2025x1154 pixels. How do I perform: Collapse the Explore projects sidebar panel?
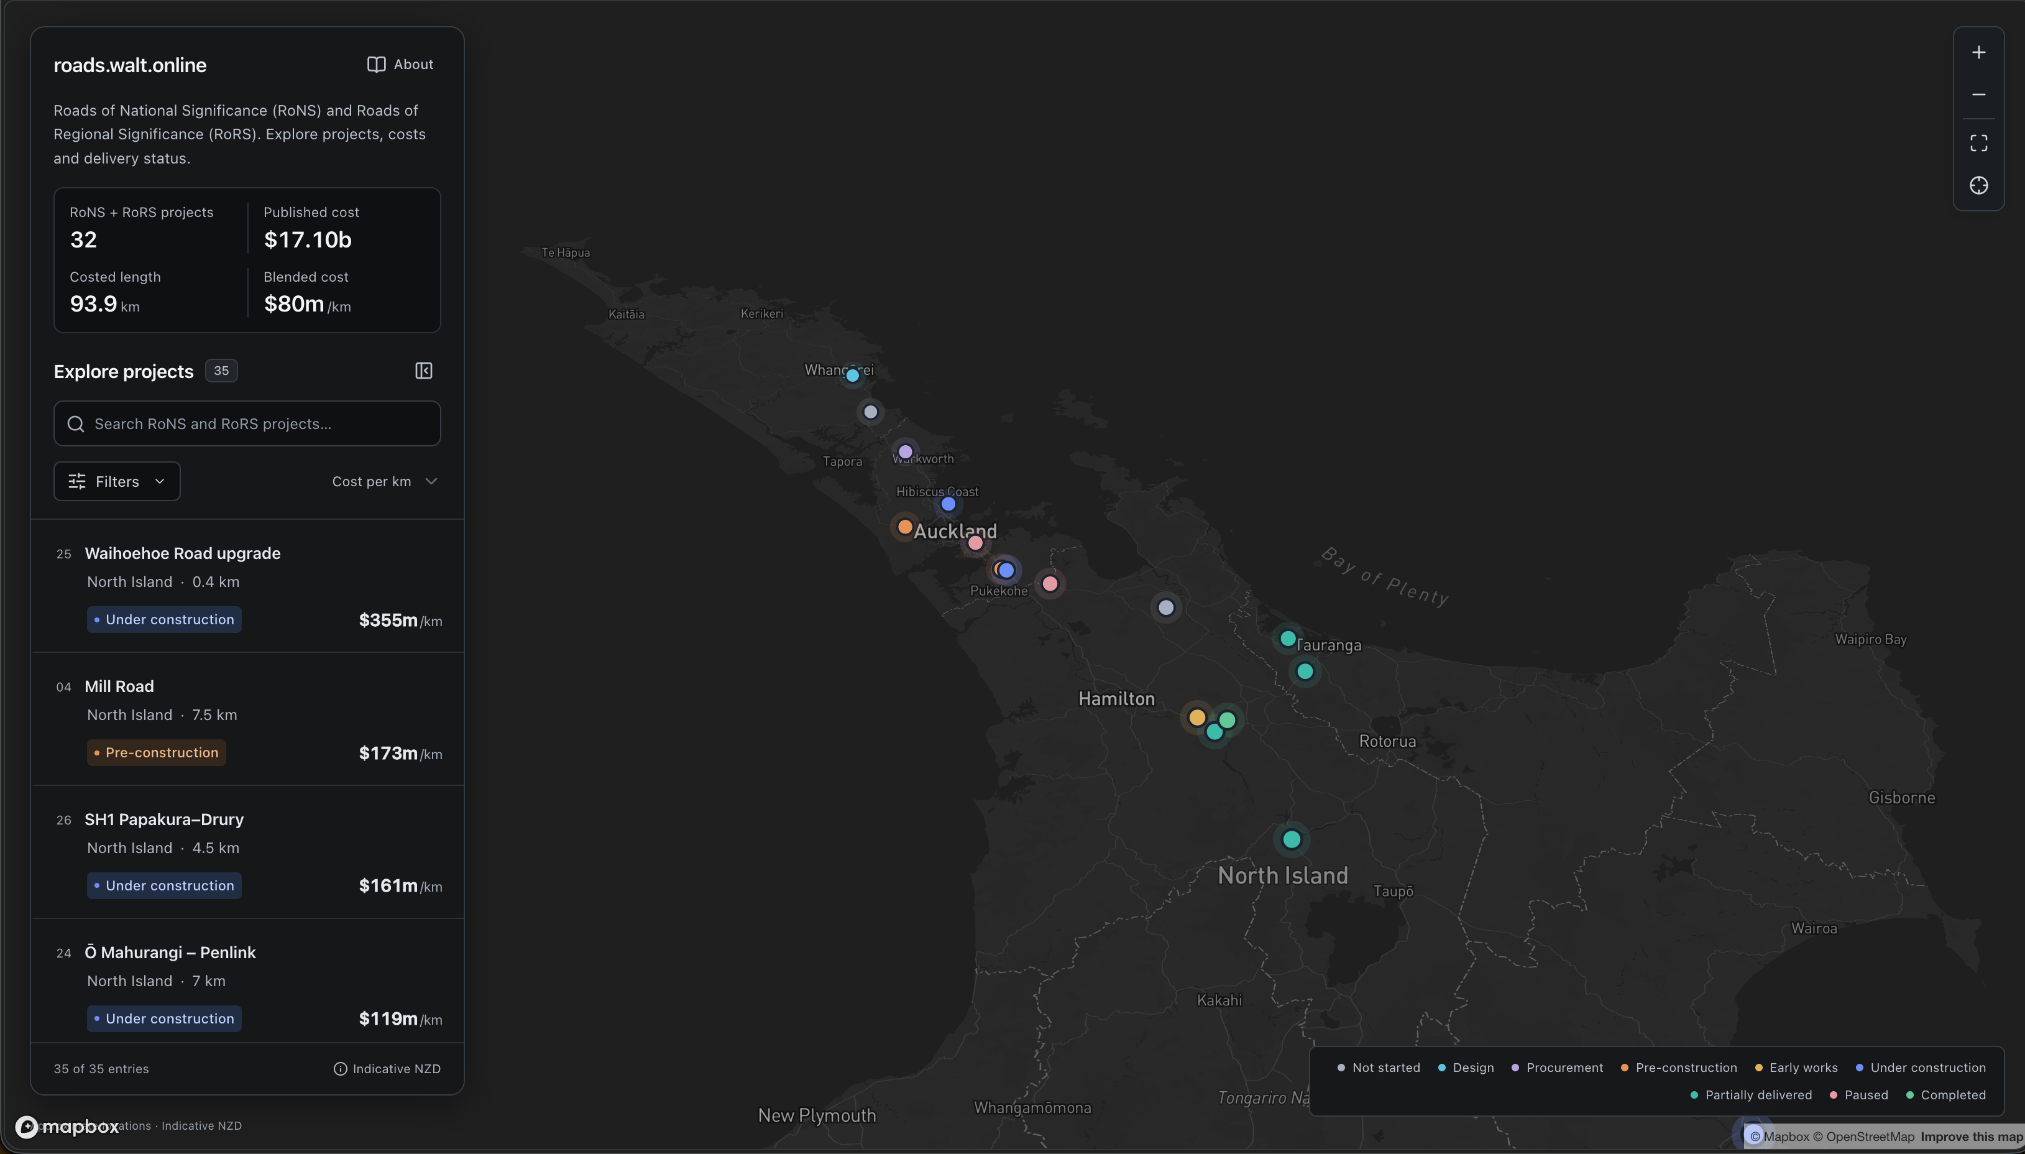(x=424, y=371)
